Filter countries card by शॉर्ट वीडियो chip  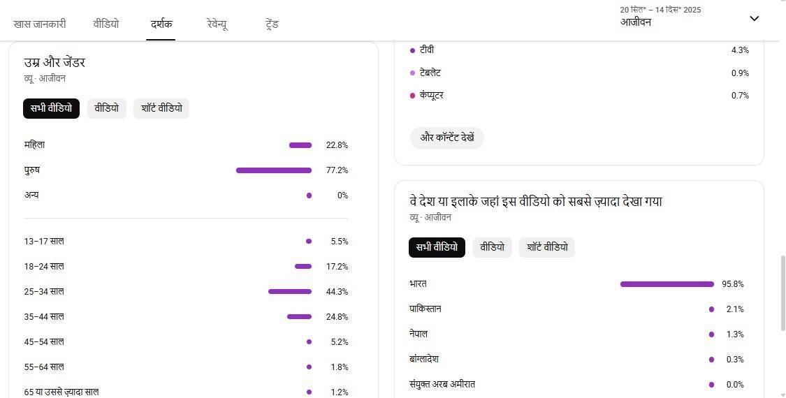[x=547, y=247]
